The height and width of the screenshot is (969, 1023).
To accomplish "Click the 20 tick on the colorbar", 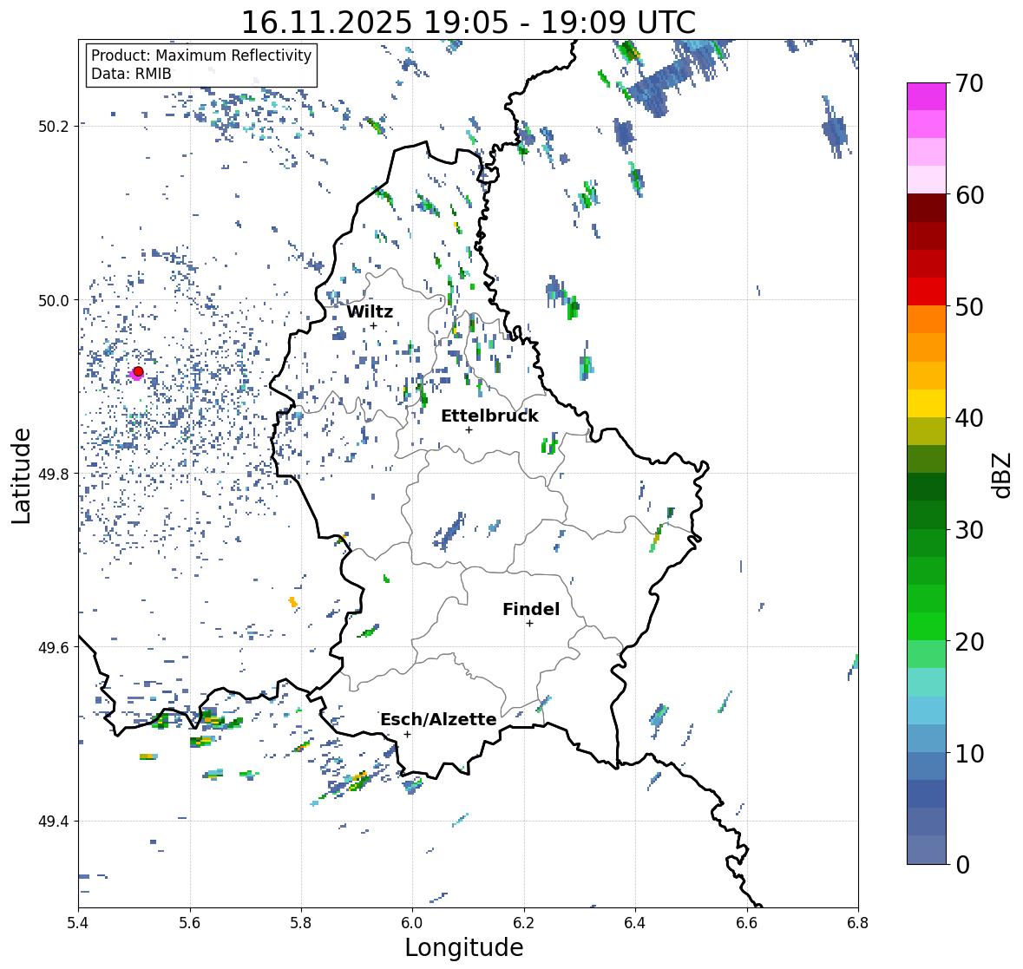I will pos(969,642).
